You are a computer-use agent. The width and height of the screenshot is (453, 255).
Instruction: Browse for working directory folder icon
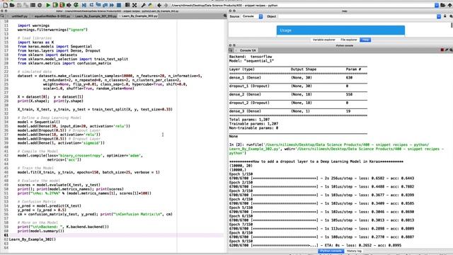click(x=442, y=5)
